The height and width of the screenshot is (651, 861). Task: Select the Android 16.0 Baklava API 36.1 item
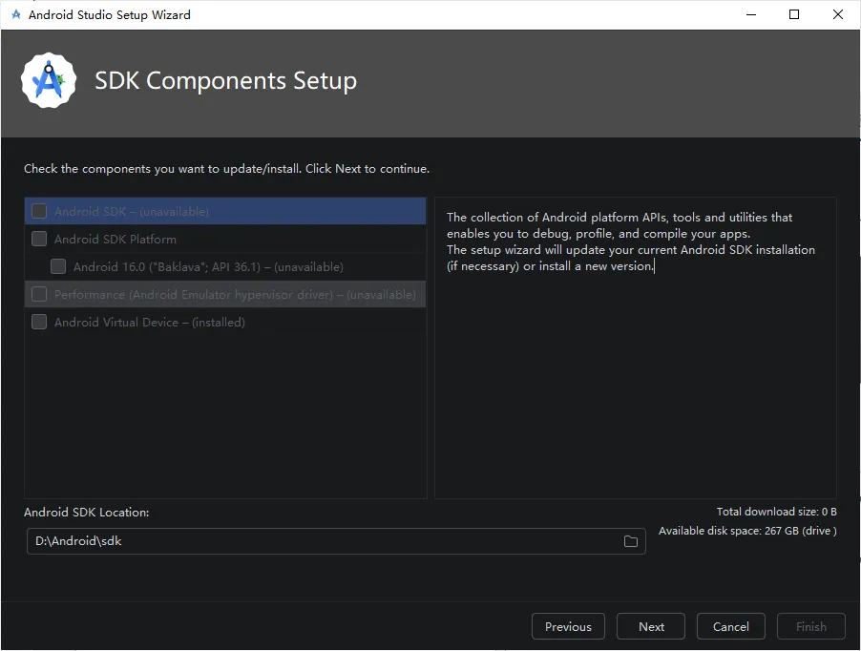(x=208, y=266)
